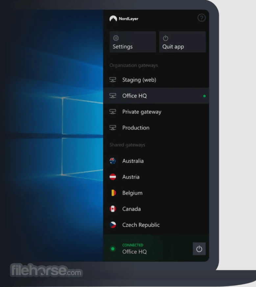The image size is (256, 287).
Task: Click the gear icon above Settings
Action: pyautogui.click(x=116, y=38)
